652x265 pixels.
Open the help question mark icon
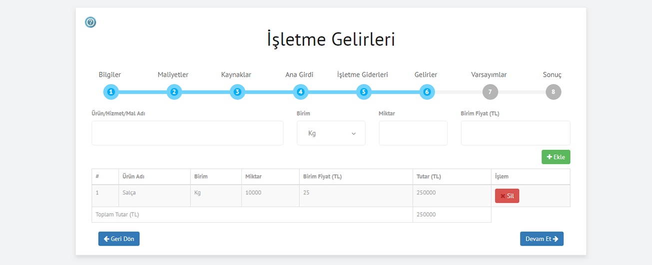[90, 22]
